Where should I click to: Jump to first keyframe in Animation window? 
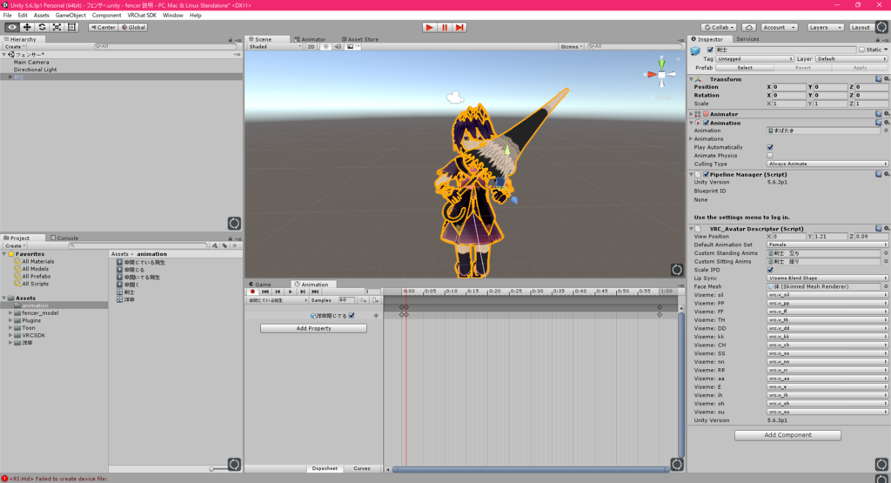pos(265,292)
